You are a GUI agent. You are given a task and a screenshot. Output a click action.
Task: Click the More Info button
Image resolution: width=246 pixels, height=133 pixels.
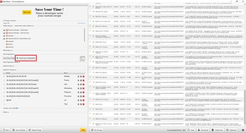[27, 12]
